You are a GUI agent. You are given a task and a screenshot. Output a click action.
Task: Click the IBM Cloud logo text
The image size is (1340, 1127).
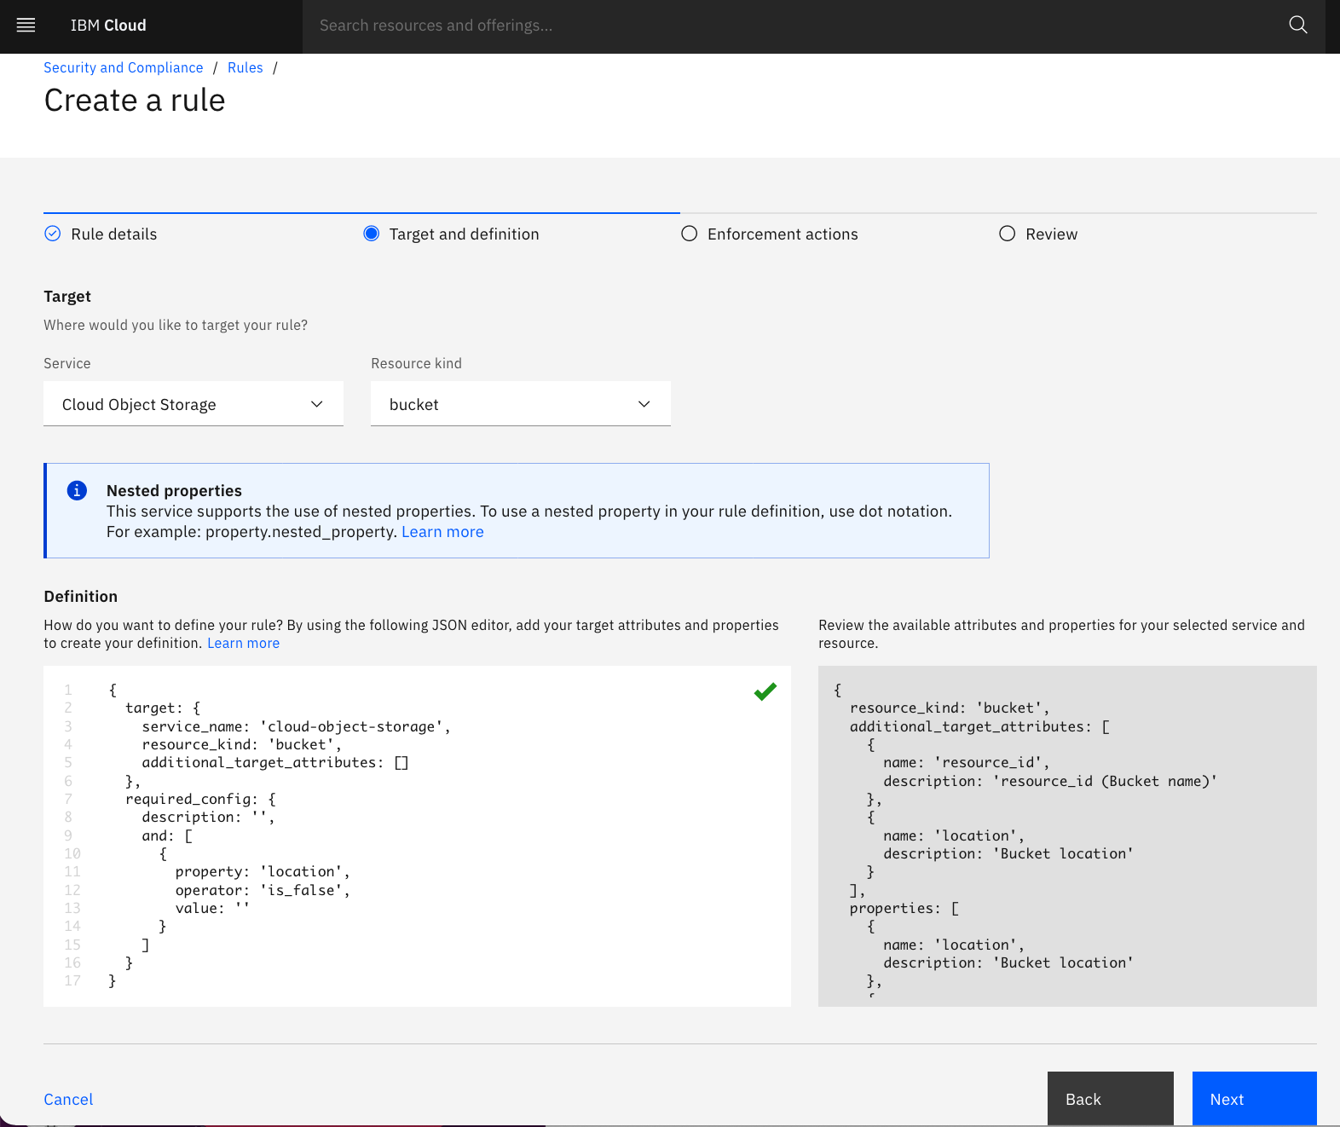(108, 26)
